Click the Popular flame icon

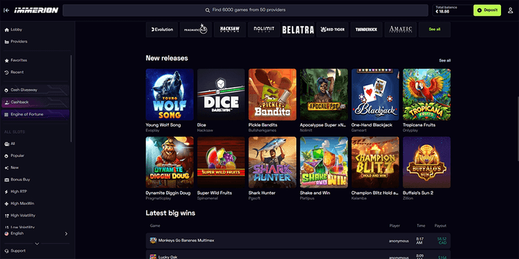click(x=7, y=155)
